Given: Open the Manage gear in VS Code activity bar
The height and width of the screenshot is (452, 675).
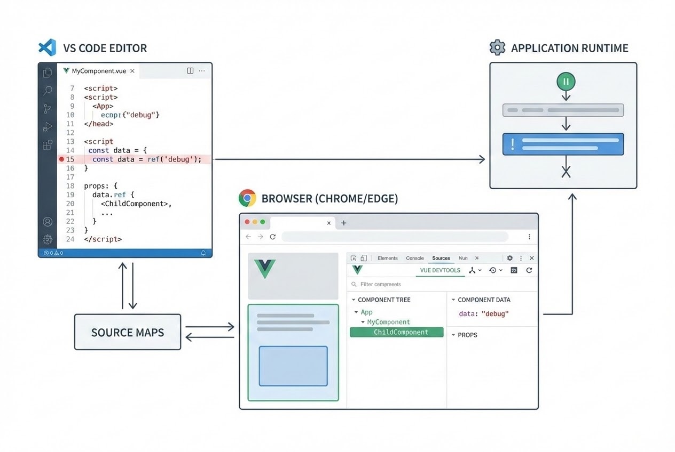Looking at the screenshot, I should click(x=48, y=239).
